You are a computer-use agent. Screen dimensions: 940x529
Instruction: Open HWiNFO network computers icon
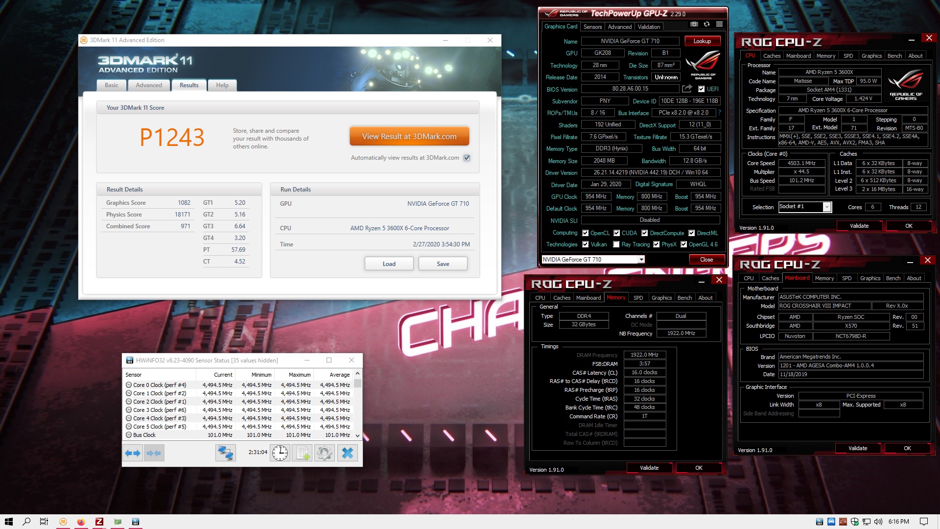pyautogui.click(x=225, y=453)
